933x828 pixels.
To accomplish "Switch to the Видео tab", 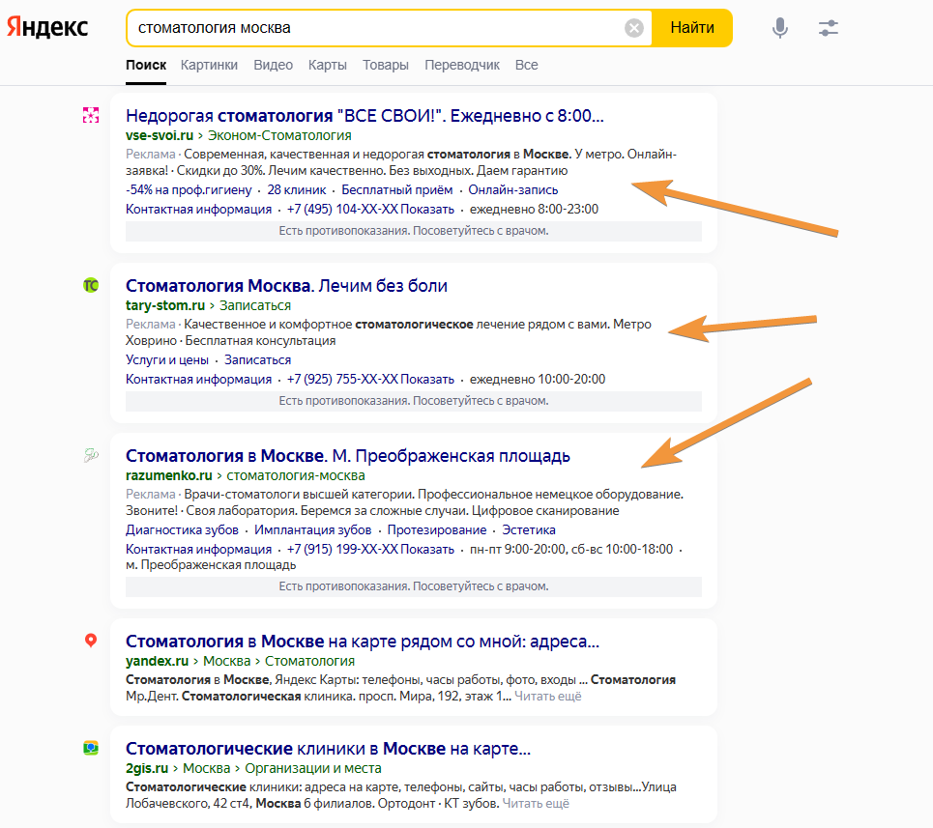I will pyautogui.click(x=273, y=65).
